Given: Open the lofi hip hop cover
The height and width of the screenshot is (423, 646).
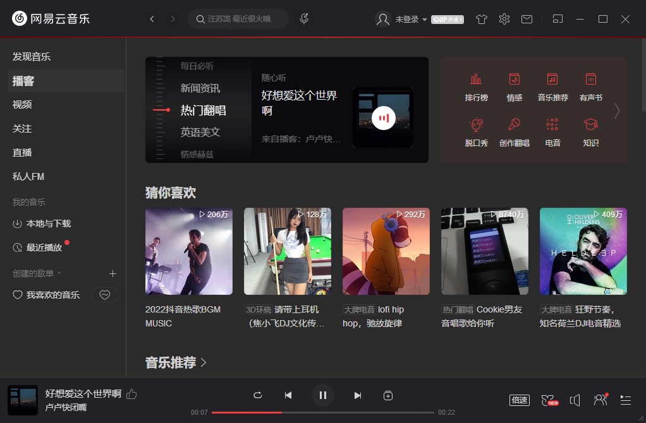Looking at the screenshot, I should pyautogui.click(x=386, y=251).
